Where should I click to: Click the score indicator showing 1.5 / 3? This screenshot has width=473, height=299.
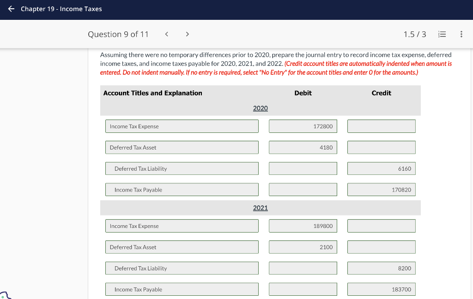(413, 34)
